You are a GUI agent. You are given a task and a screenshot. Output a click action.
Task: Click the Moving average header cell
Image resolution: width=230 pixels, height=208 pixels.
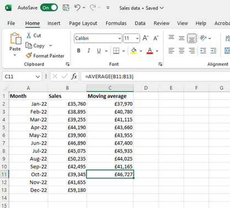[110, 96]
